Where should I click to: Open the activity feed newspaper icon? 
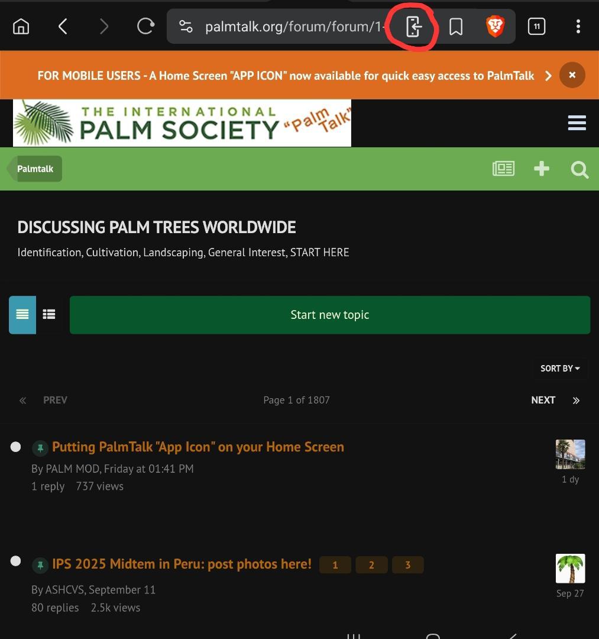(x=503, y=169)
